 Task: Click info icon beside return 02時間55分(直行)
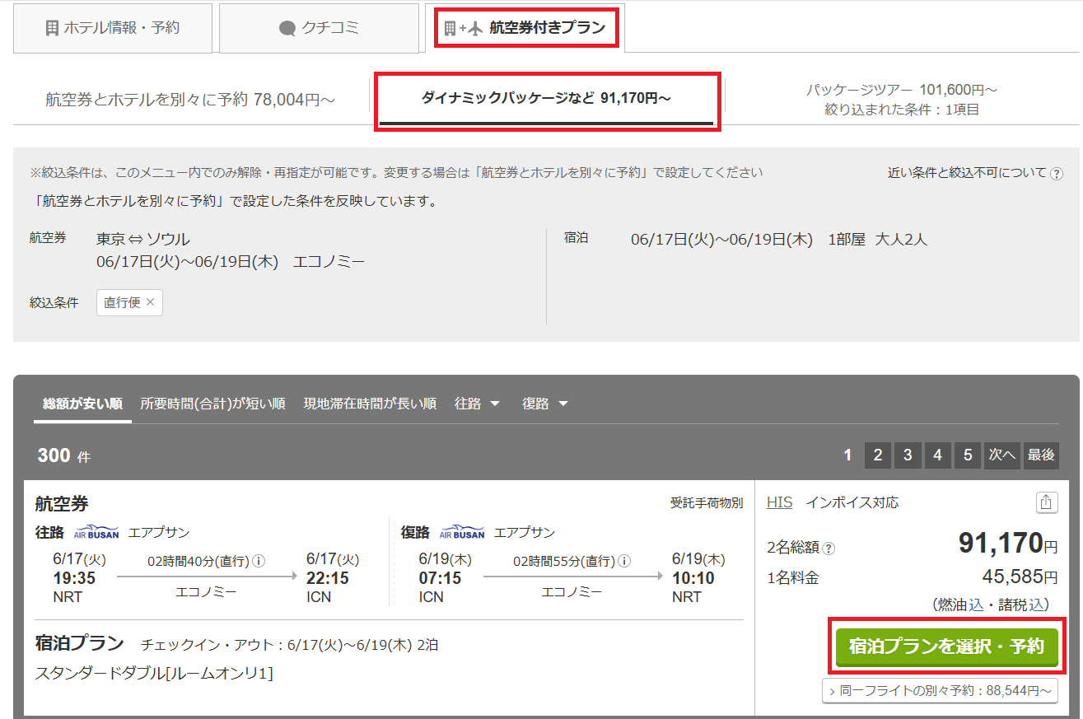pyautogui.click(x=624, y=562)
